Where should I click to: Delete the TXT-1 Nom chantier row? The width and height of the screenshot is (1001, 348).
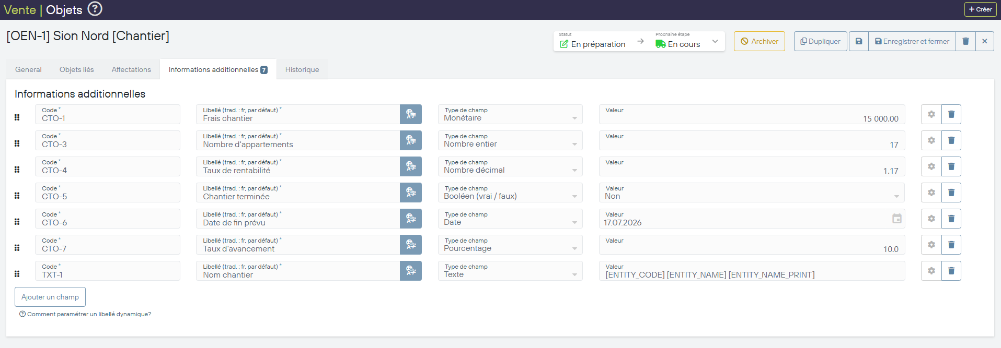[x=951, y=271]
